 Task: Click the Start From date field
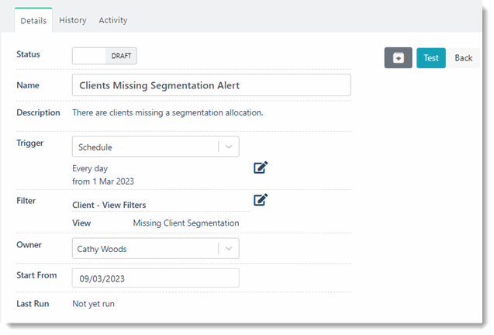pyautogui.click(x=155, y=278)
